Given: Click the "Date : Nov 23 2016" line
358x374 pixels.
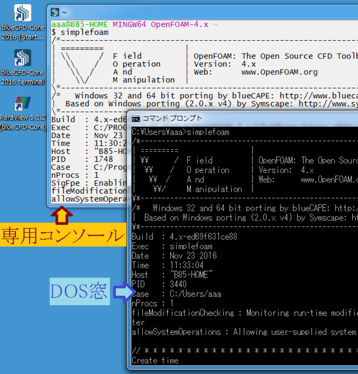Looking at the screenshot, I should click(174, 256).
